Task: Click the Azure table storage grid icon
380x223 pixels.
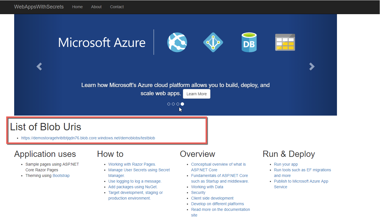Action: click(285, 42)
